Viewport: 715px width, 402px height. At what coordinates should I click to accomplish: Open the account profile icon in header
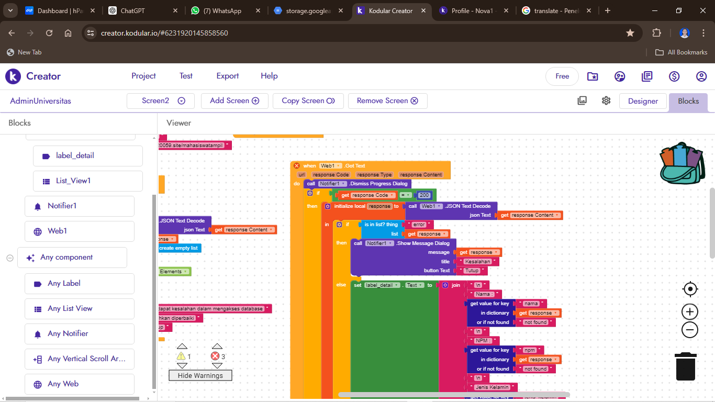(x=701, y=76)
